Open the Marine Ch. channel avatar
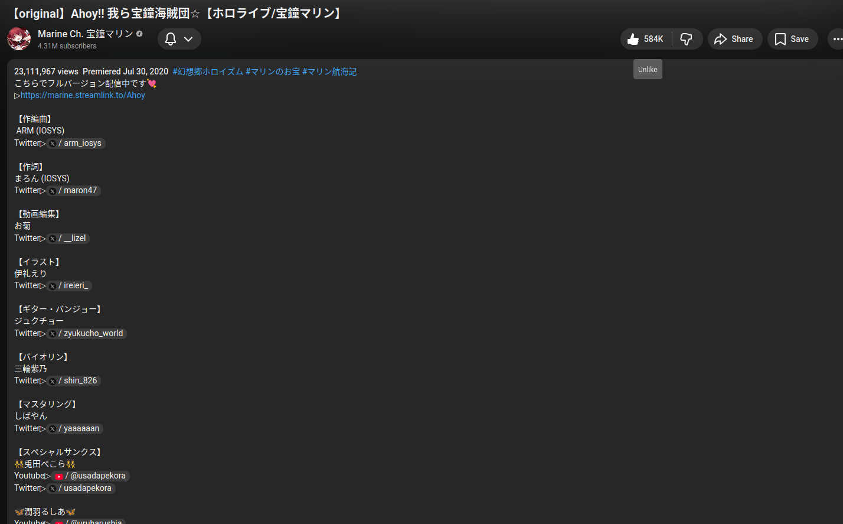Screen dimensions: 843x524 [19, 39]
